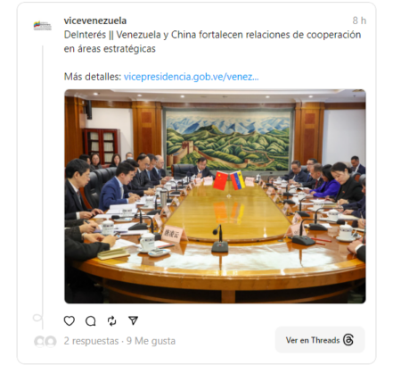Open the meeting room photo
Viewport: 401px width, 365px height.
tap(215, 196)
